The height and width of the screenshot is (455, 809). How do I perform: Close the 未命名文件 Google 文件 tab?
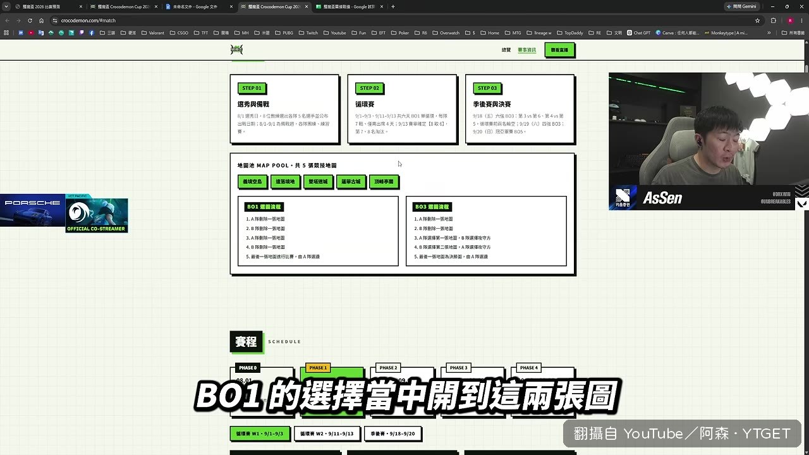coord(231,6)
